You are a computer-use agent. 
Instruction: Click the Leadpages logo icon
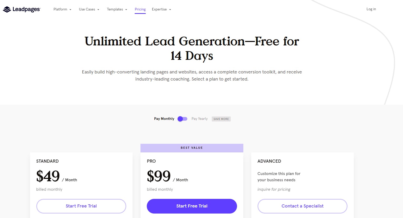(x=7, y=9)
